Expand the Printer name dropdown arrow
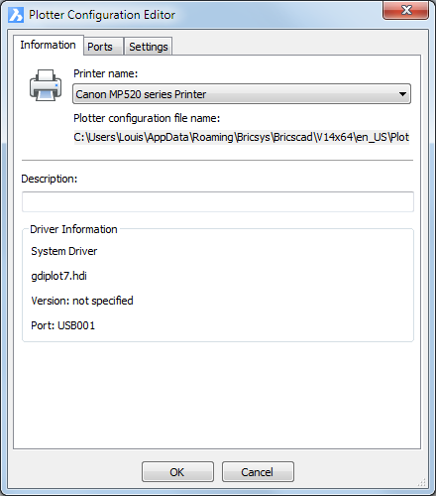 (x=402, y=94)
